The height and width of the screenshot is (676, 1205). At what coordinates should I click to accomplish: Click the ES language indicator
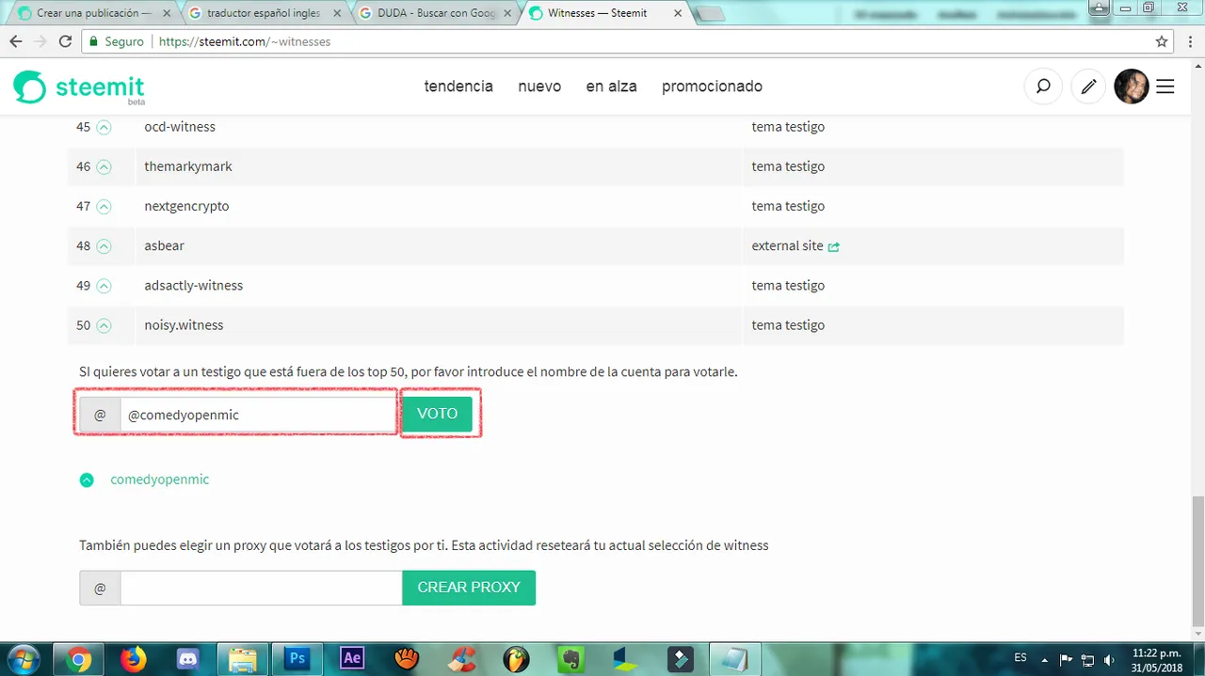coord(1020,658)
